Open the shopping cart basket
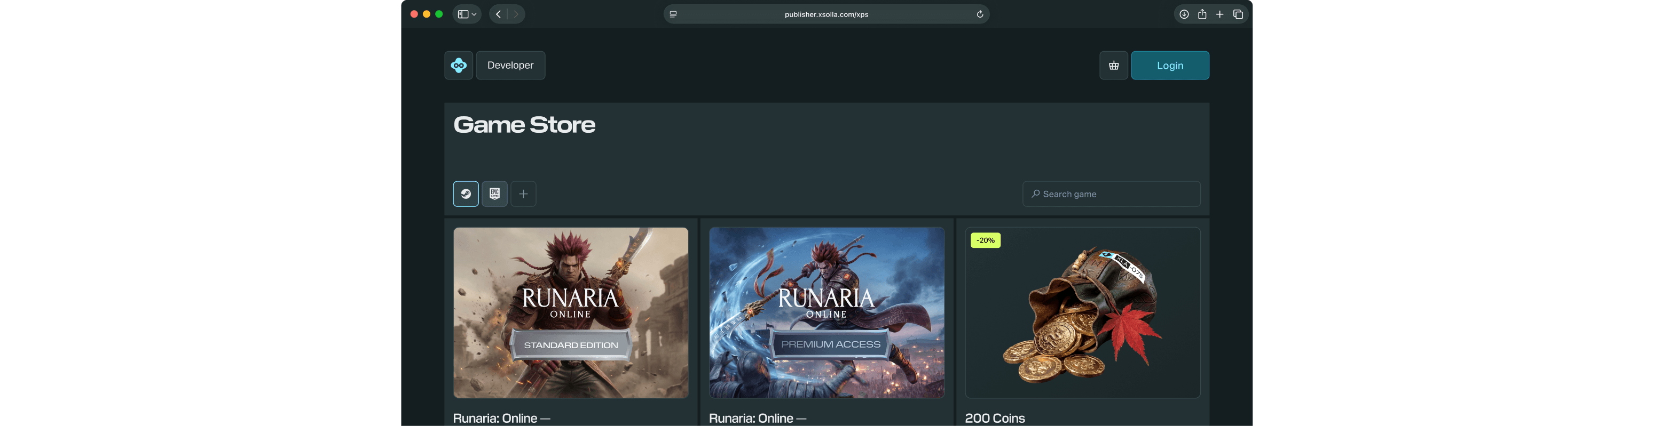Viewport: 1653px width, 426px height. click(x=1113, y=66)
